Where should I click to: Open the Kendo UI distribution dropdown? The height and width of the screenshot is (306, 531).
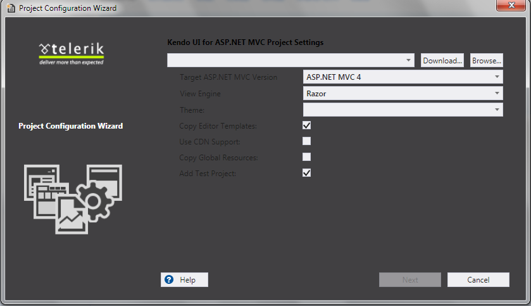[290, 60]
